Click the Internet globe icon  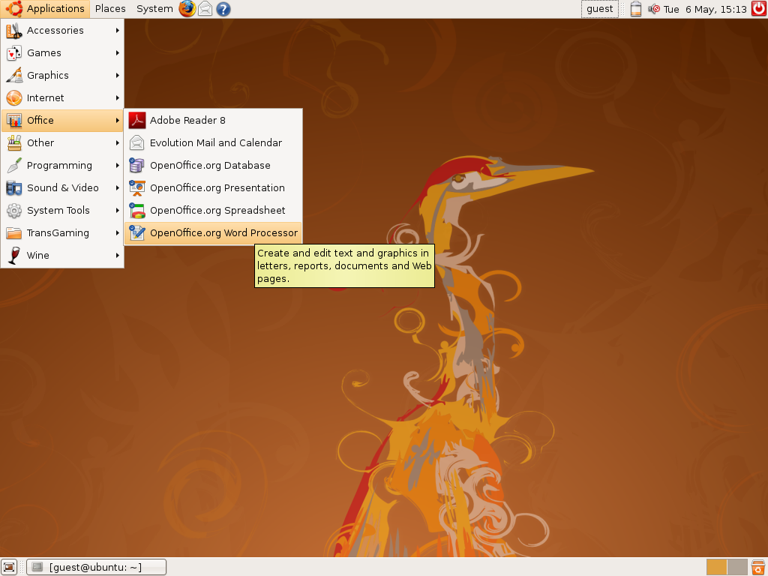pyautogui.click(x=14, y=98)
